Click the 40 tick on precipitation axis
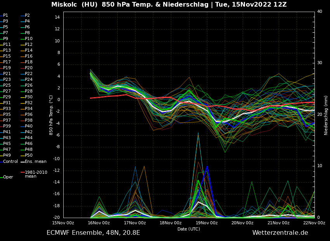Screen dimensions: 330x241 320,12
